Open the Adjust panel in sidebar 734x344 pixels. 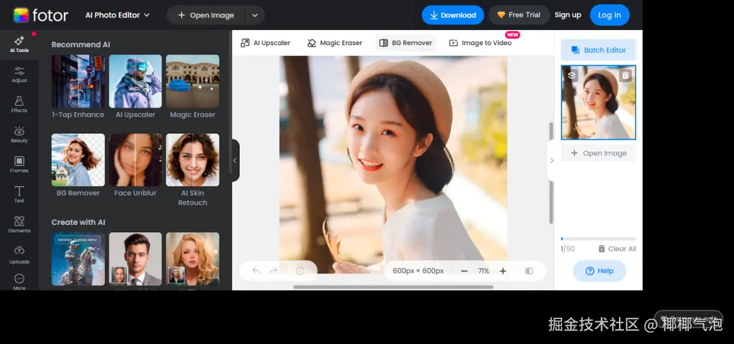(x=19, y=75)
